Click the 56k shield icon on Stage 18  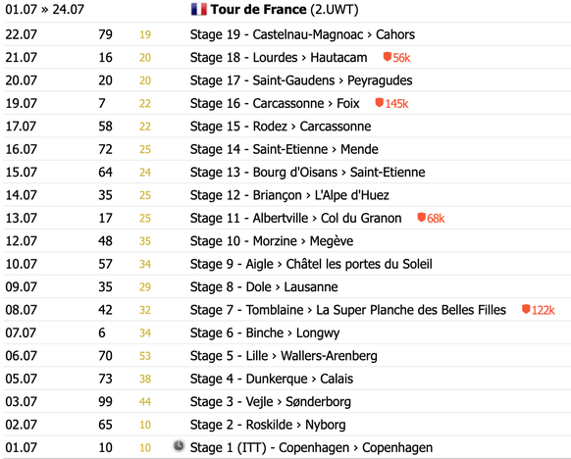click(x=388, y=57)
